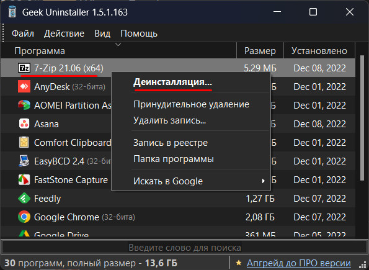
Task: Click the Geek Uninstaller title bar icon
Action: coord(12,12)
